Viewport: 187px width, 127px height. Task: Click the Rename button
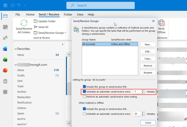pos(148,73)
